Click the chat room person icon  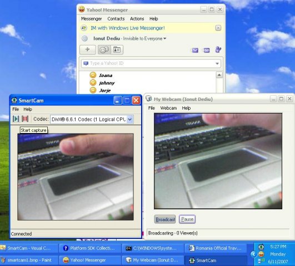point(218,50)
